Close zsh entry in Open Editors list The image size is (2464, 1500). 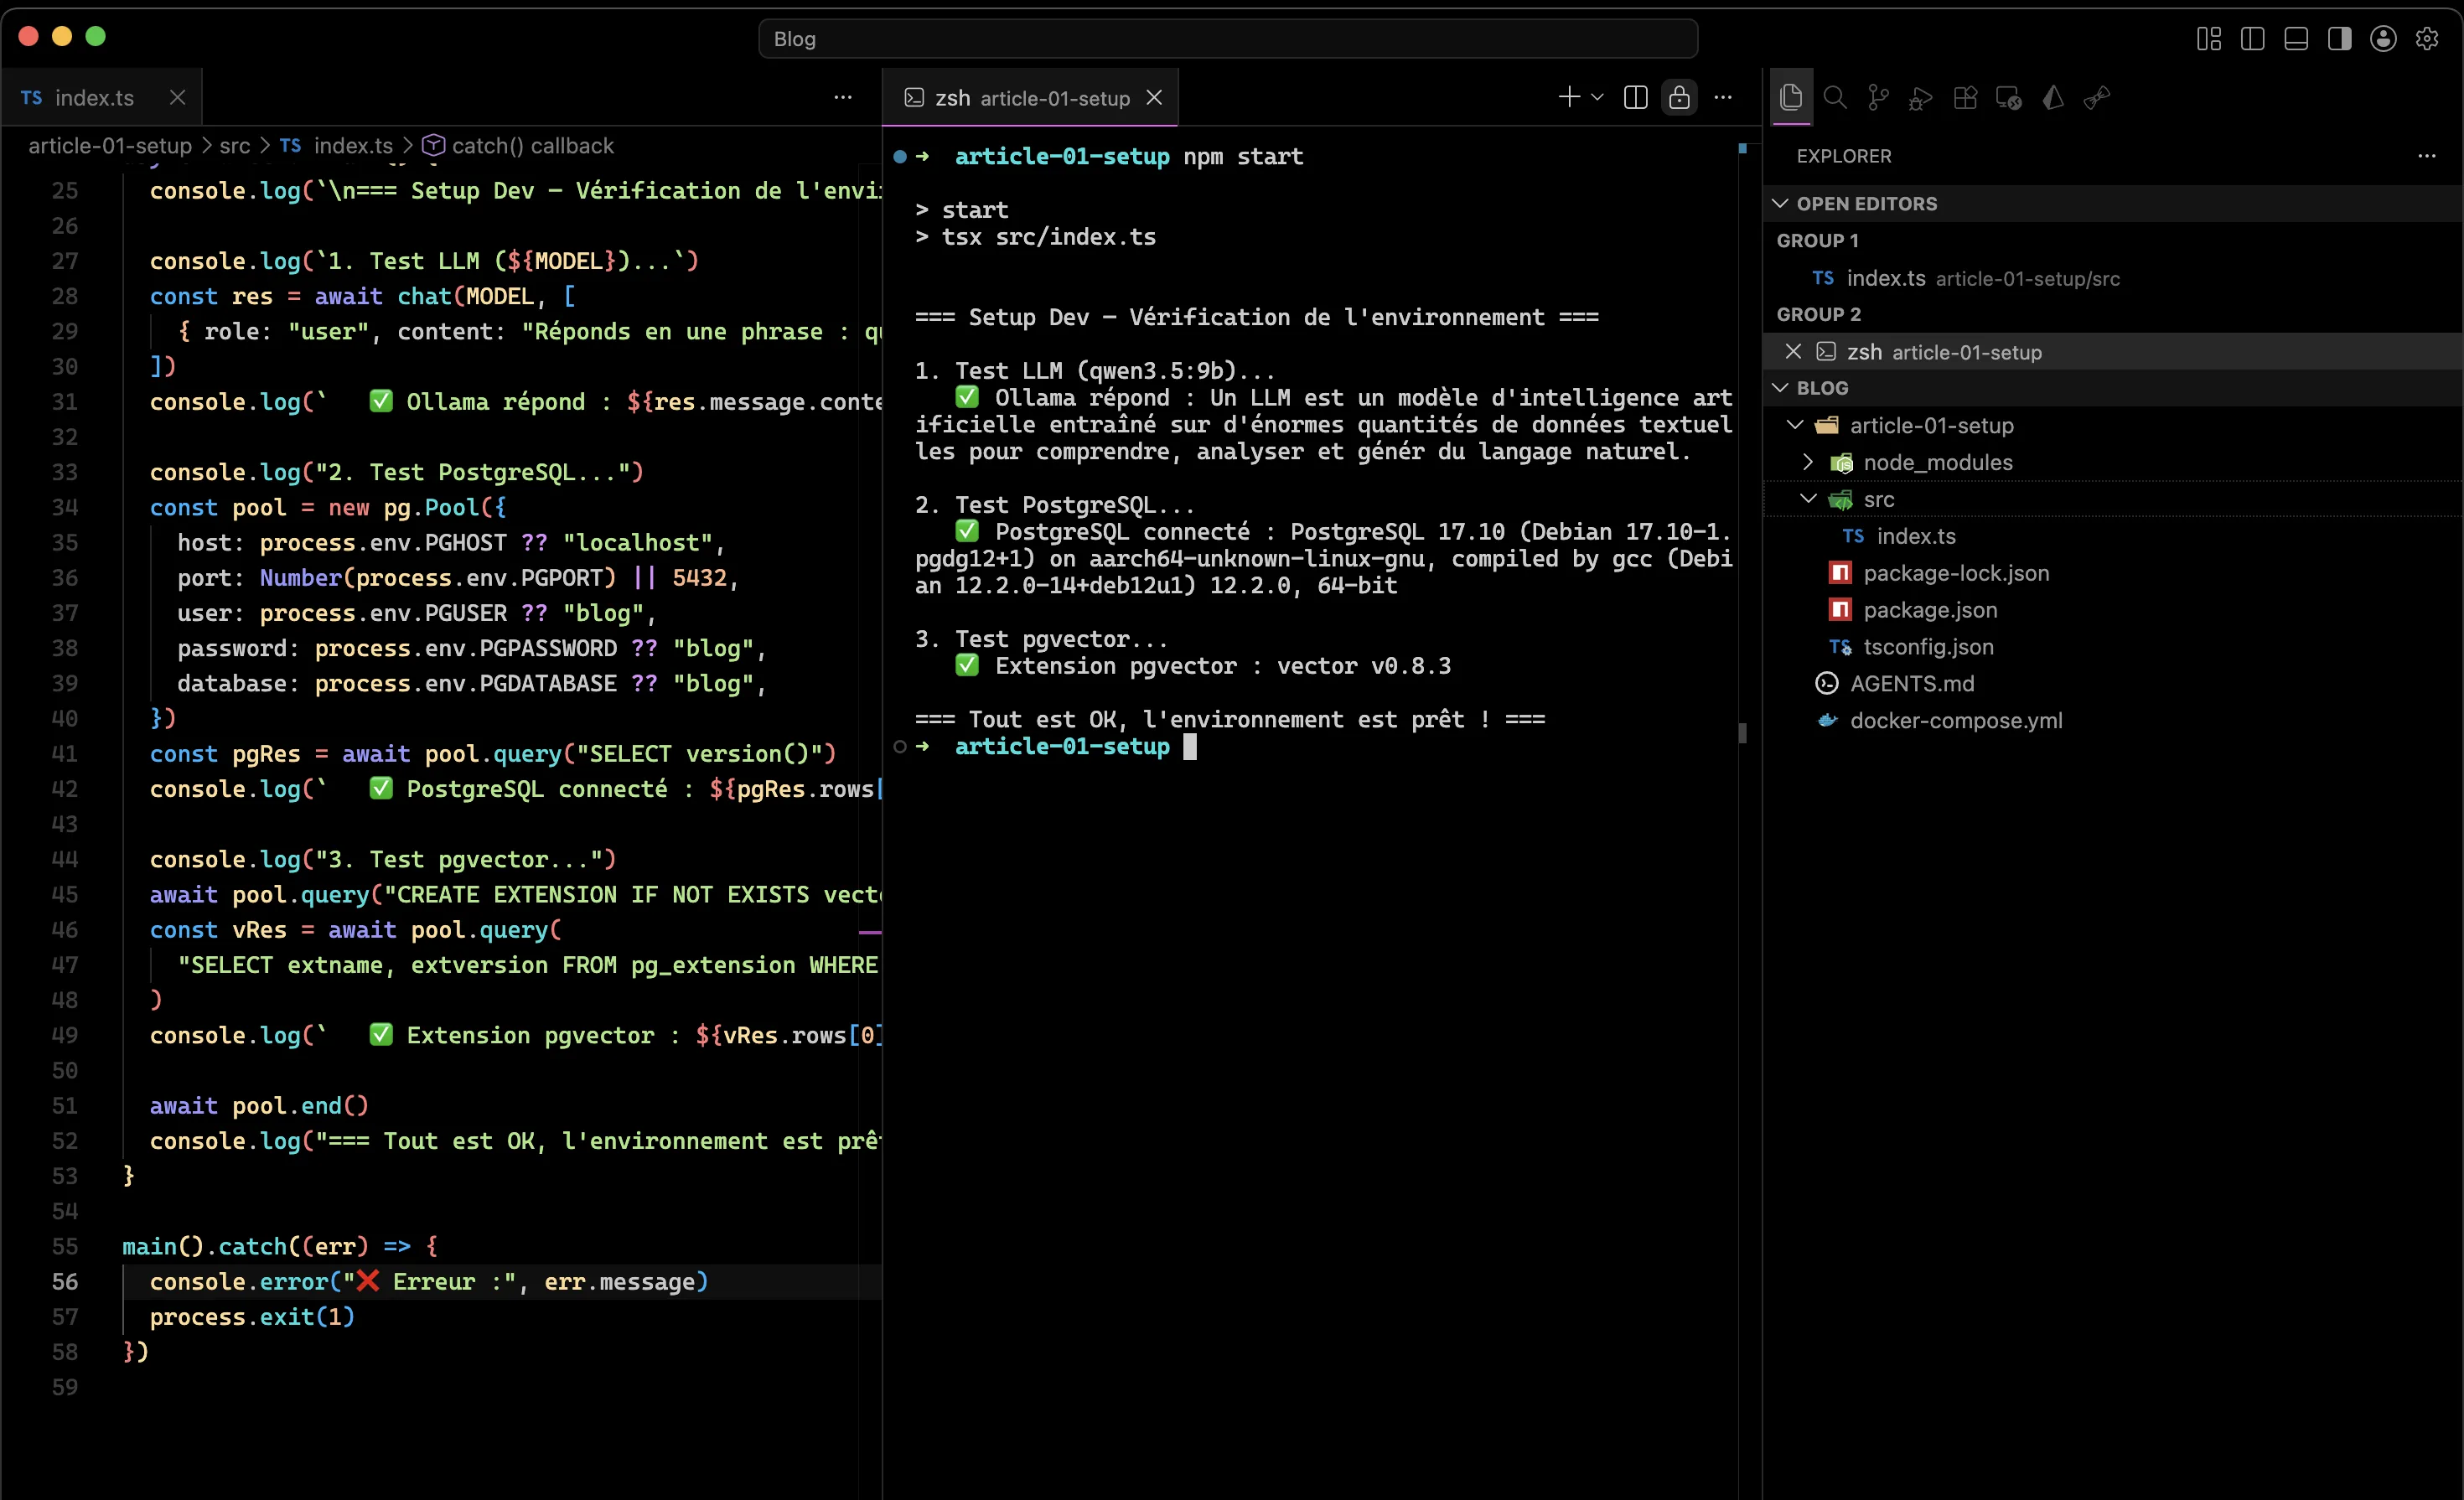pyautogui.click(x=1793, y=351)
